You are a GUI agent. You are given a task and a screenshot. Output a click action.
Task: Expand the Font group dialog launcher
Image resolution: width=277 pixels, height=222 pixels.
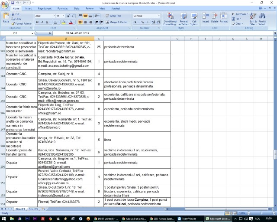pyautogui.click(x=74, y=28)
